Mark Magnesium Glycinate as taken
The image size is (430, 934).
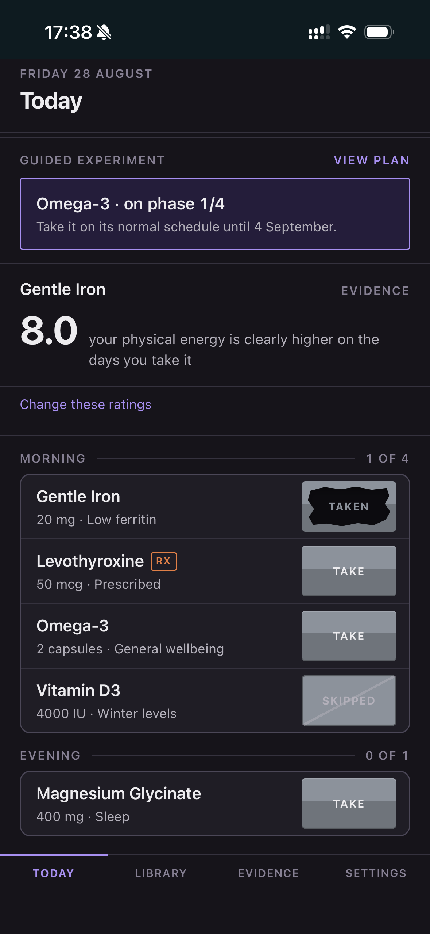[349, 804]
